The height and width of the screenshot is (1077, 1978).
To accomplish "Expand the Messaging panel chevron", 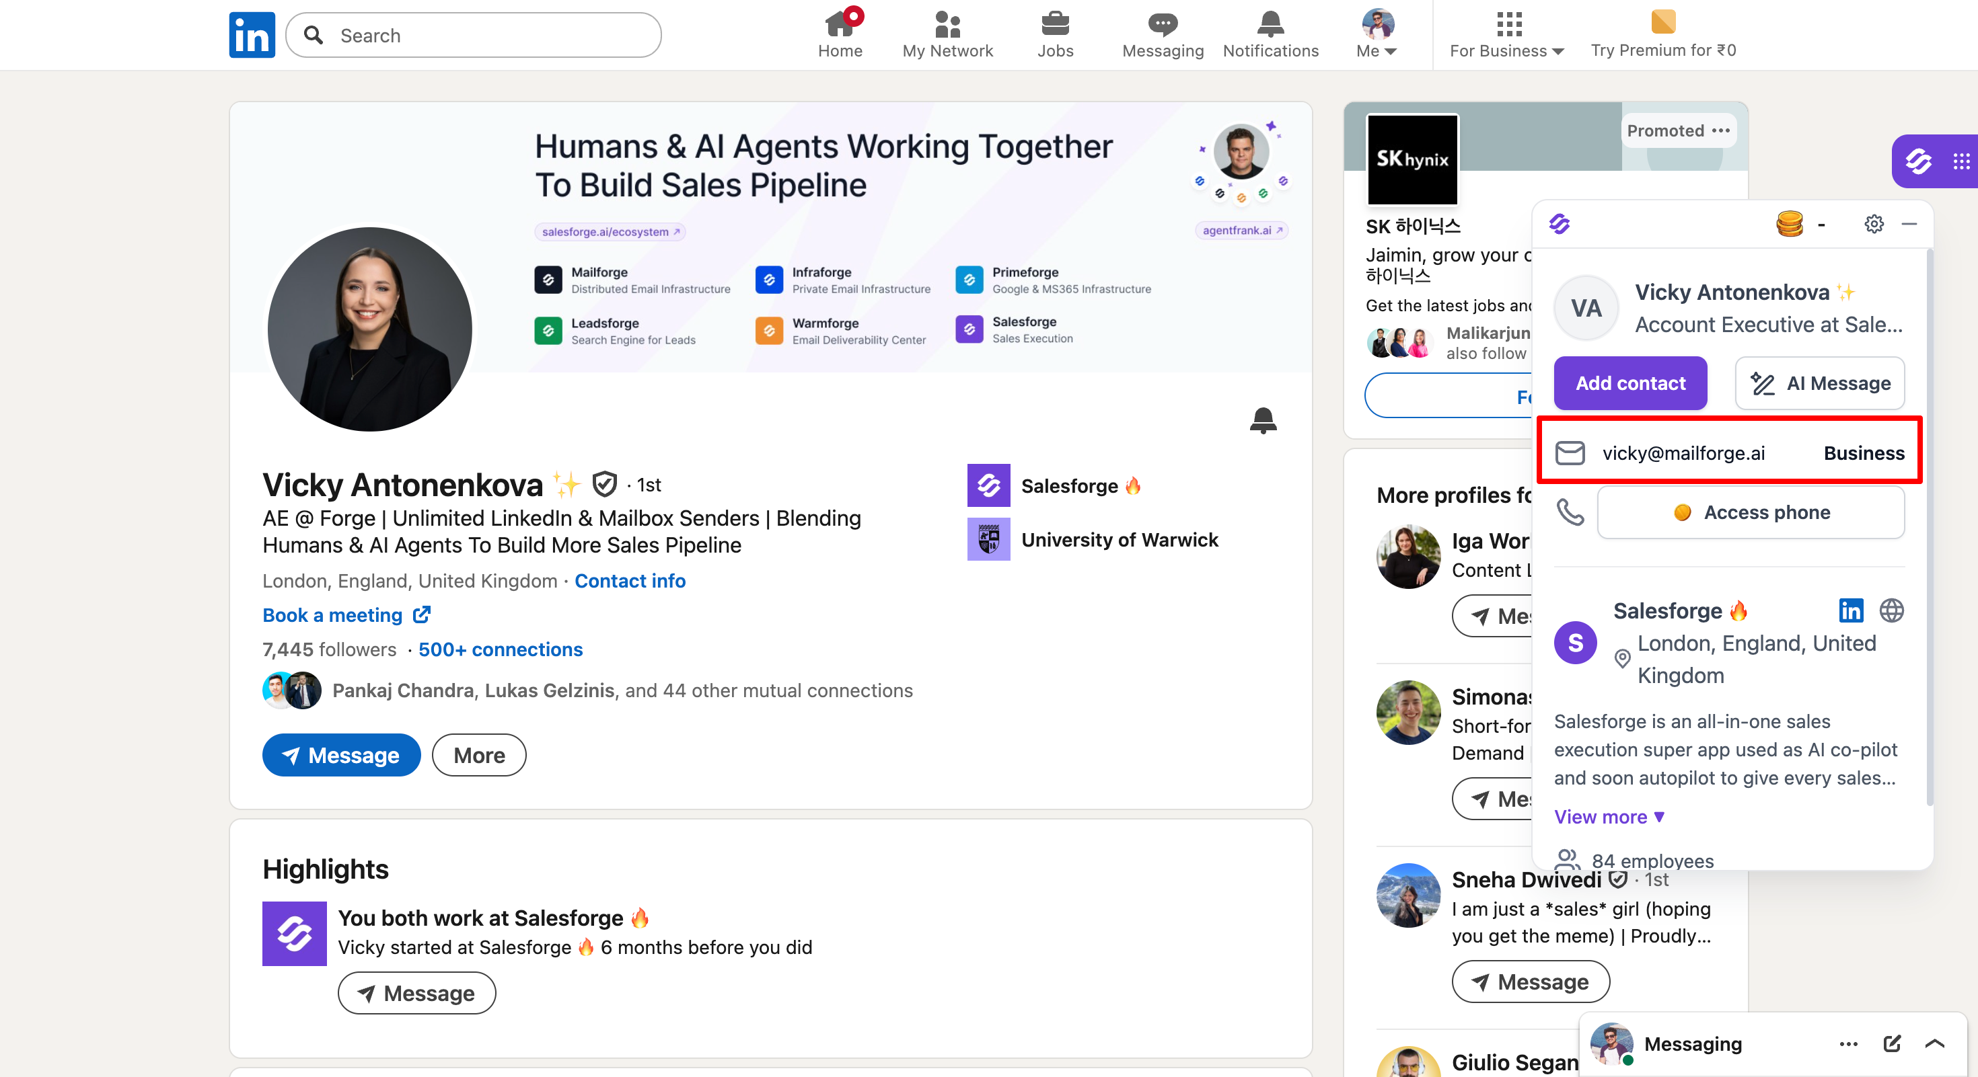I will (1934, 1043).
